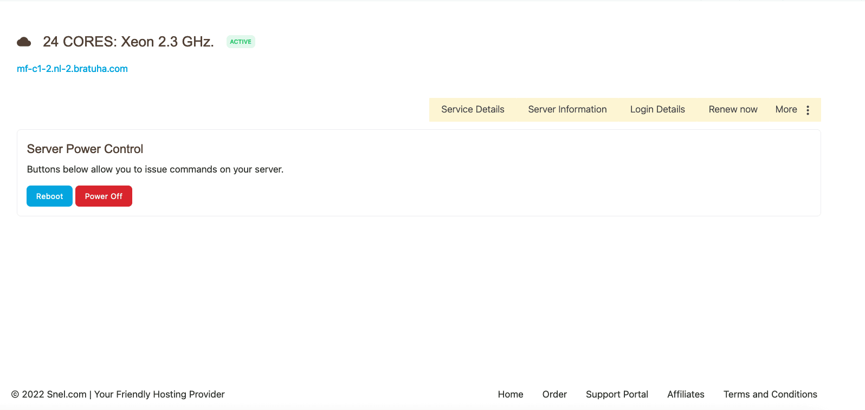Visit the Support Portal link
Viewport: 865px width, 410px height.
tap(616, 394)
